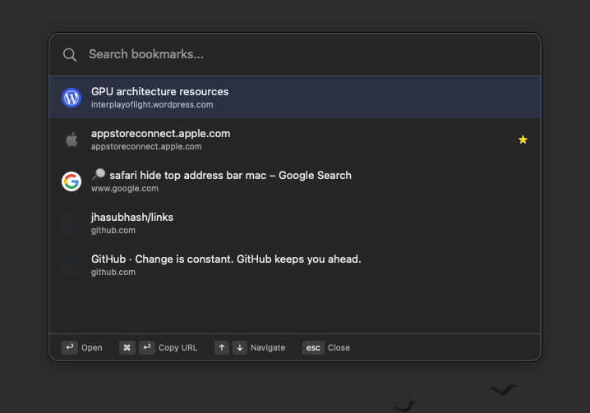Open GitHub Change is constant bookmark

point(295,264)
